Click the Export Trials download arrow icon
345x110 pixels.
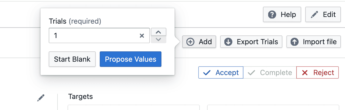coord(228,42)
